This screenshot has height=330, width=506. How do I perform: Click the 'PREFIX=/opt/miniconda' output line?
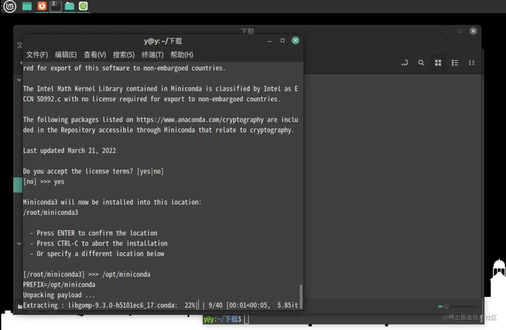point(59,285)
